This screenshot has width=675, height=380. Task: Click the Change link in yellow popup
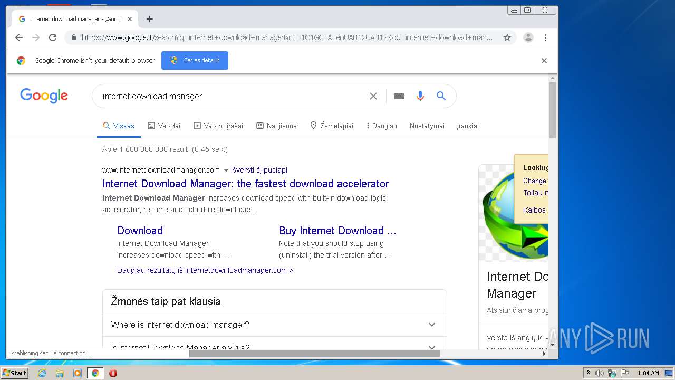[534, 180]
